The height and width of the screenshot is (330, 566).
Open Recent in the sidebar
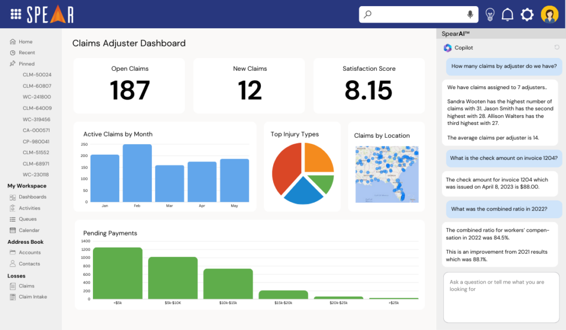[27, 53]
